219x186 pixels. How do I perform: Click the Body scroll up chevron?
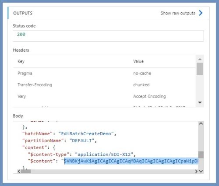point(201,123)
